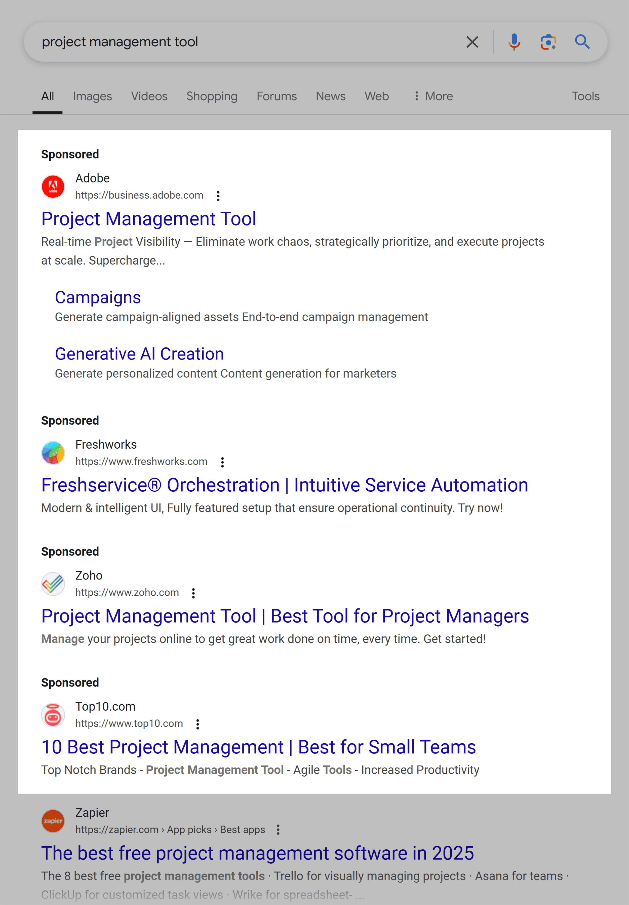Open the Tools panel
Image resolution: width=629 pixels, height=905 pixels.
click(x=586, y=96)
